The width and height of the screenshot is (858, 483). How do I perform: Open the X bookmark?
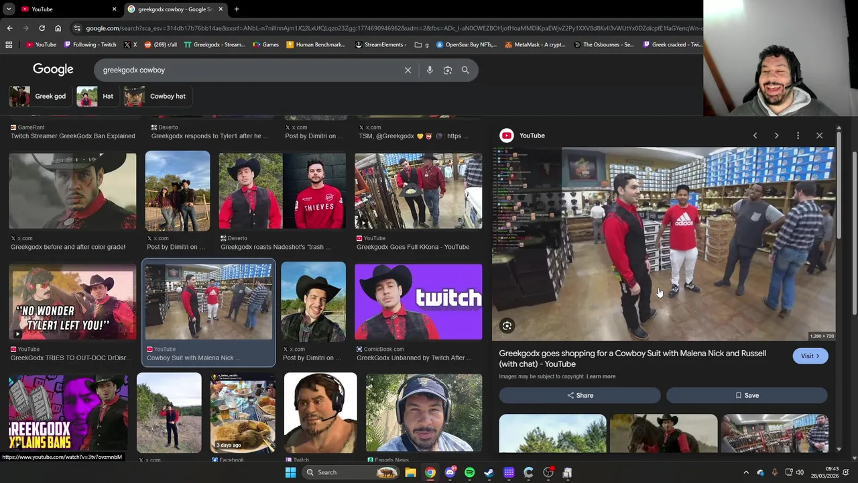click(131, 45)
